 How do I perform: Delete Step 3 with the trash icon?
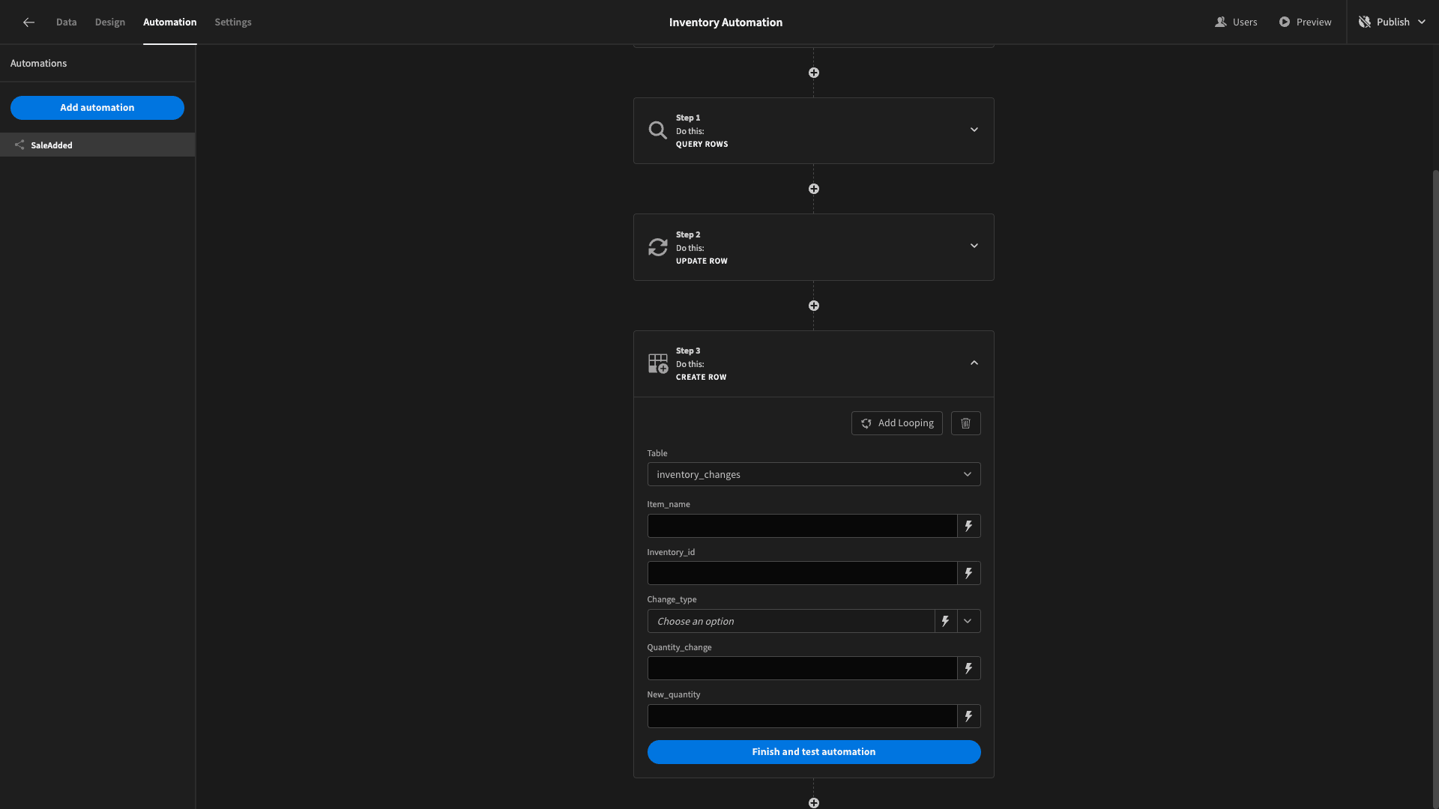(966, 423)
